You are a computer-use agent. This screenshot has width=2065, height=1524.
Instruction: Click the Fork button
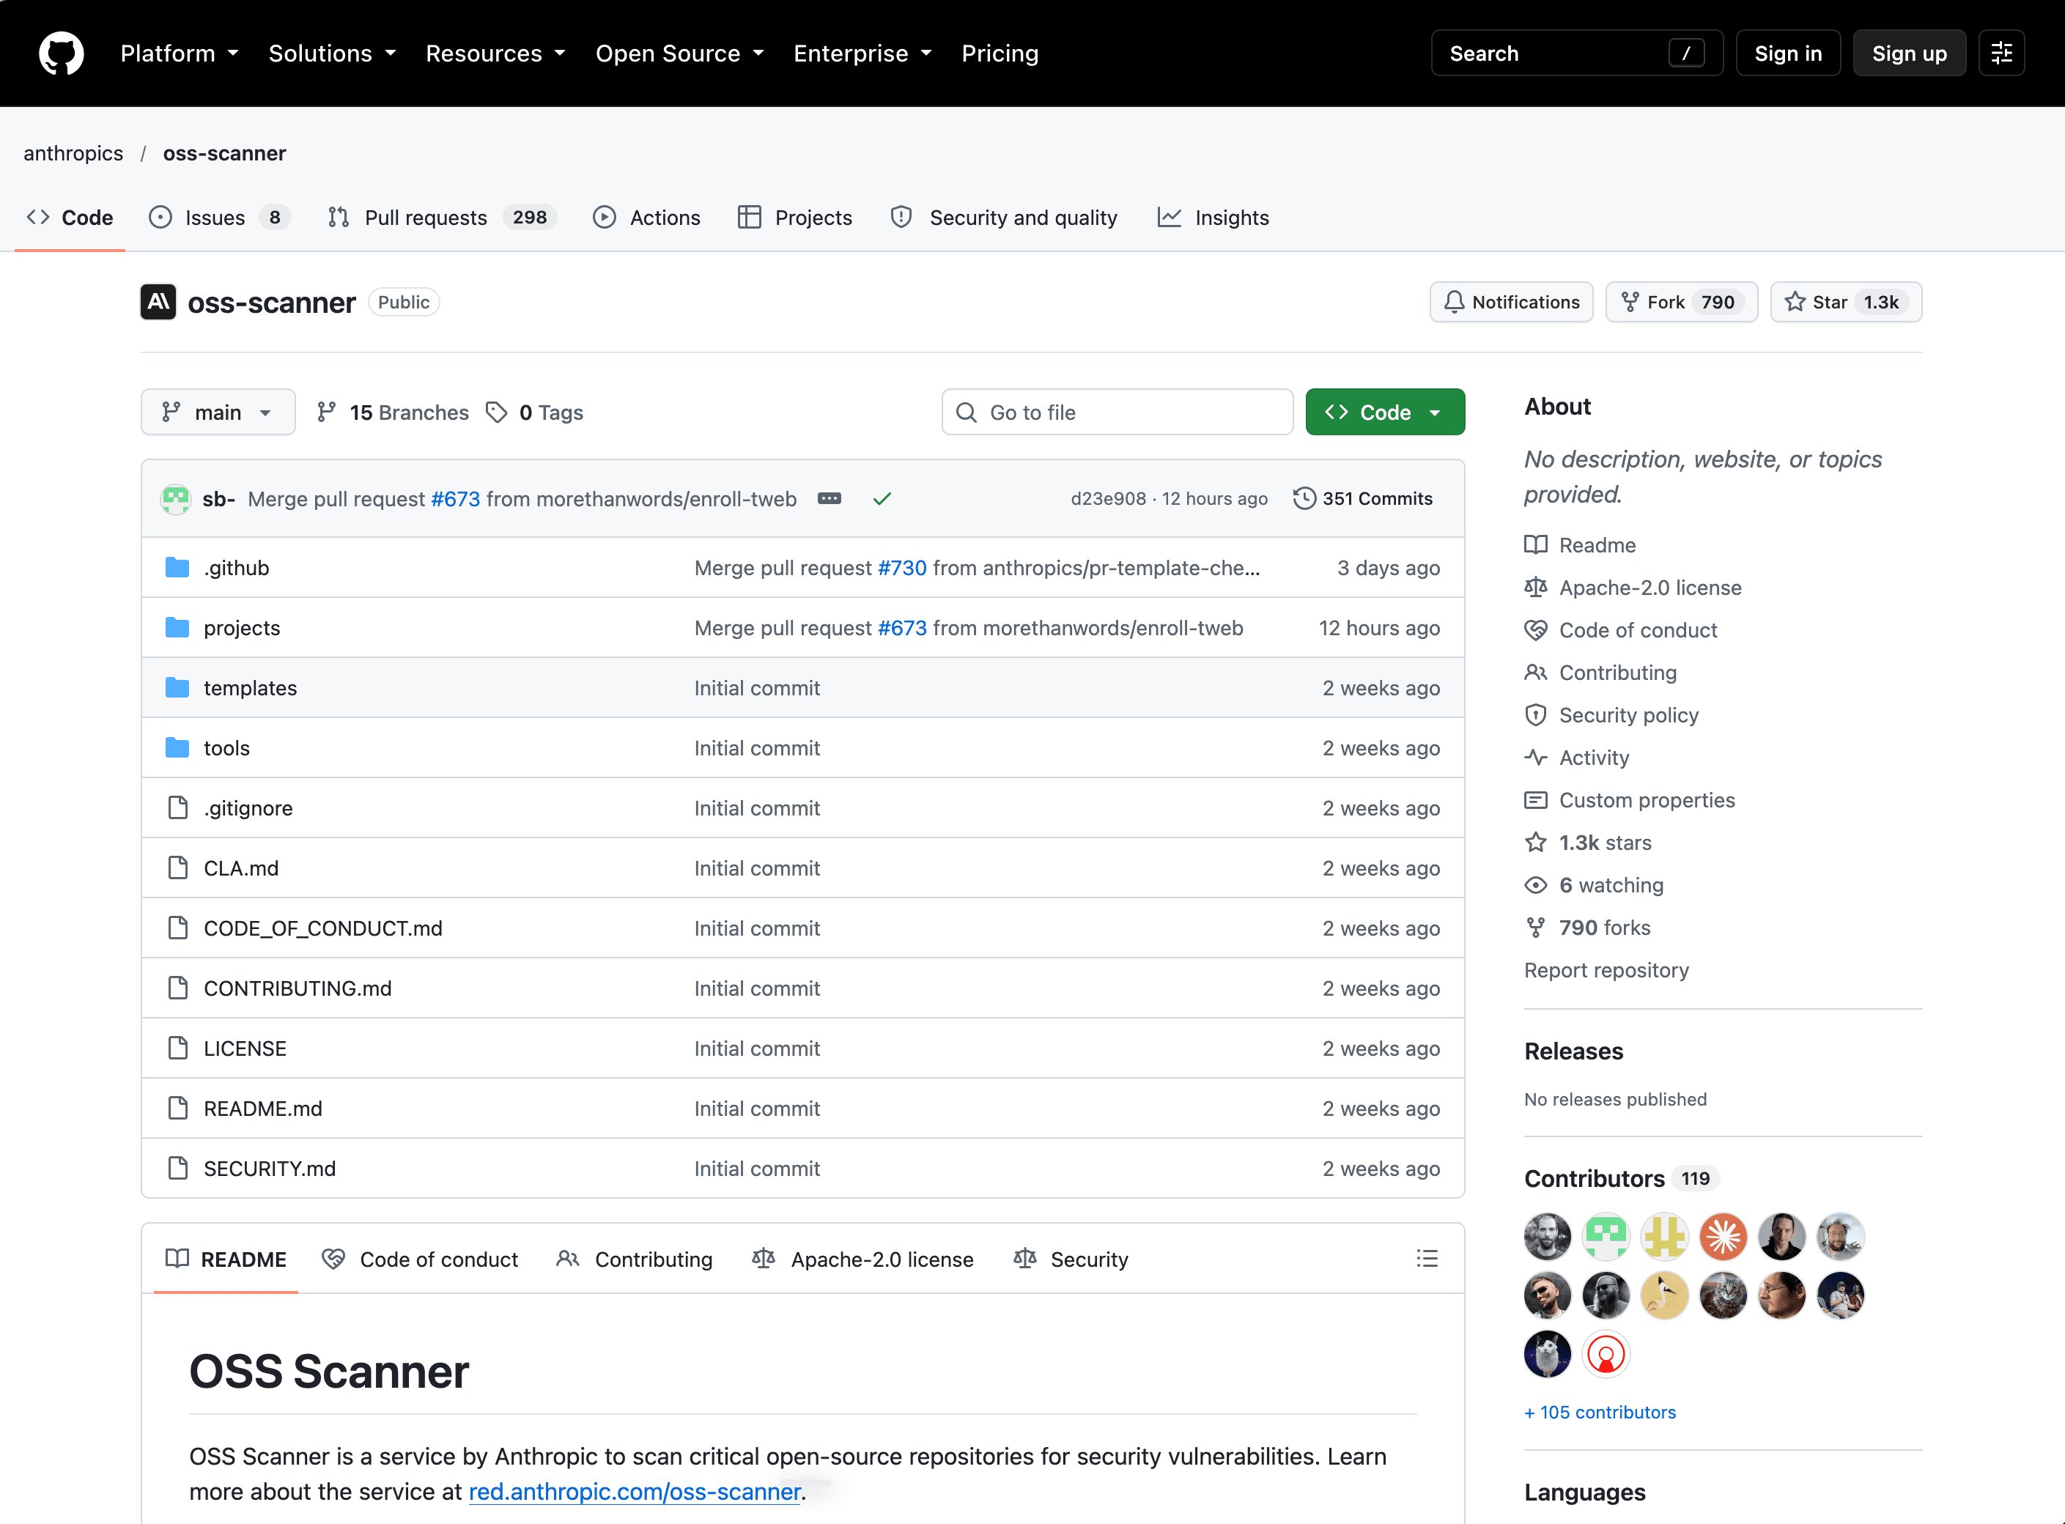tap(1681, 302)
